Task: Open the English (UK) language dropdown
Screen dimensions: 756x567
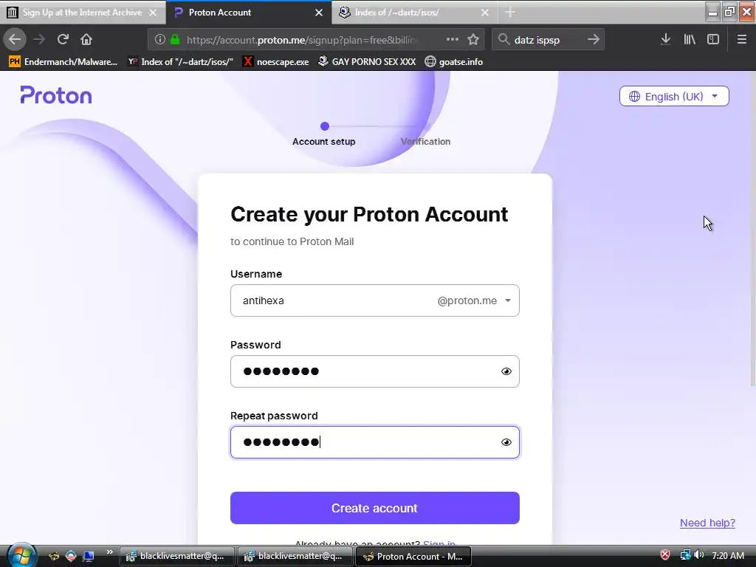Action: [x=674, y=97]
